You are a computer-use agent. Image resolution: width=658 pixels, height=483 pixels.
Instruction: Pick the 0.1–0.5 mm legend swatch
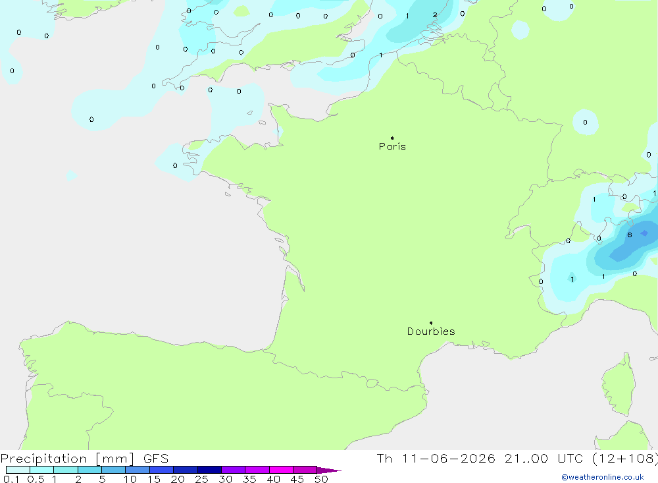click(18, 470)
